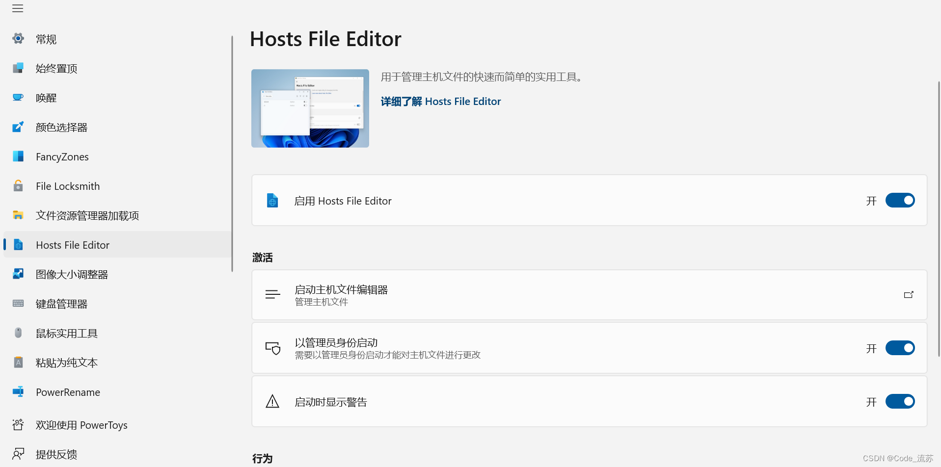Go to 键盘管理器 page

point(117,304)
